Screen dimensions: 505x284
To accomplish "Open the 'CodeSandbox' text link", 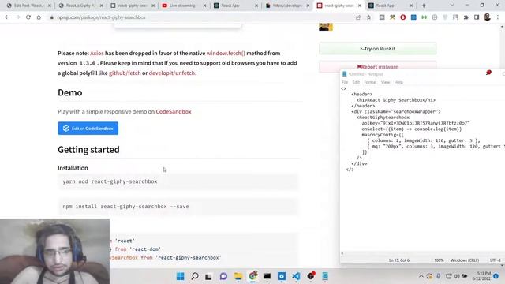I will [174, 112].
